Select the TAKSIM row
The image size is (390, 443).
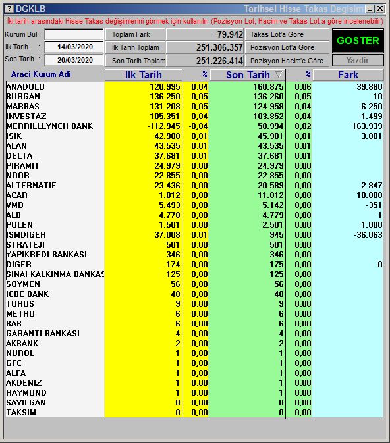[x=194, y=413]
